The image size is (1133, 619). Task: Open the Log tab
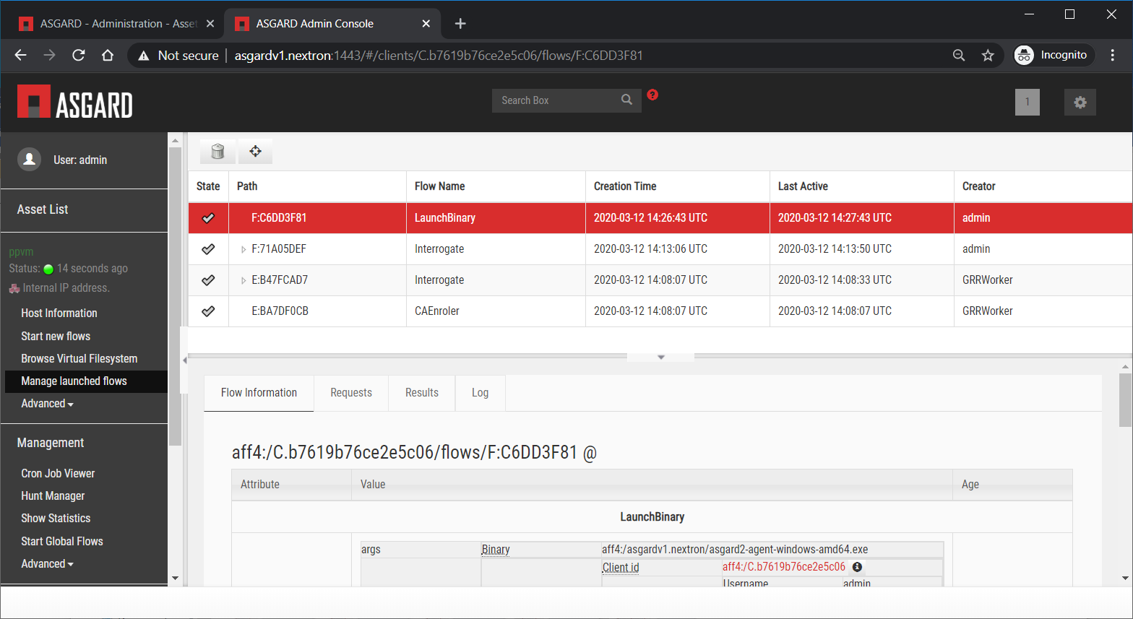pos(481,393)
